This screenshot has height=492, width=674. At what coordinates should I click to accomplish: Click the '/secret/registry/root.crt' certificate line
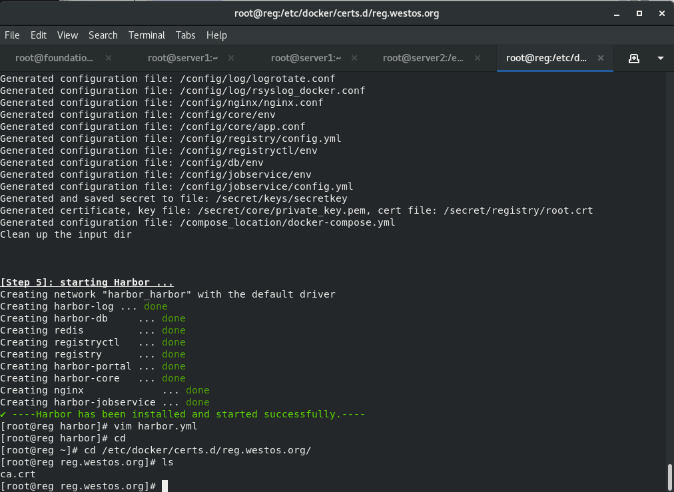296,210
